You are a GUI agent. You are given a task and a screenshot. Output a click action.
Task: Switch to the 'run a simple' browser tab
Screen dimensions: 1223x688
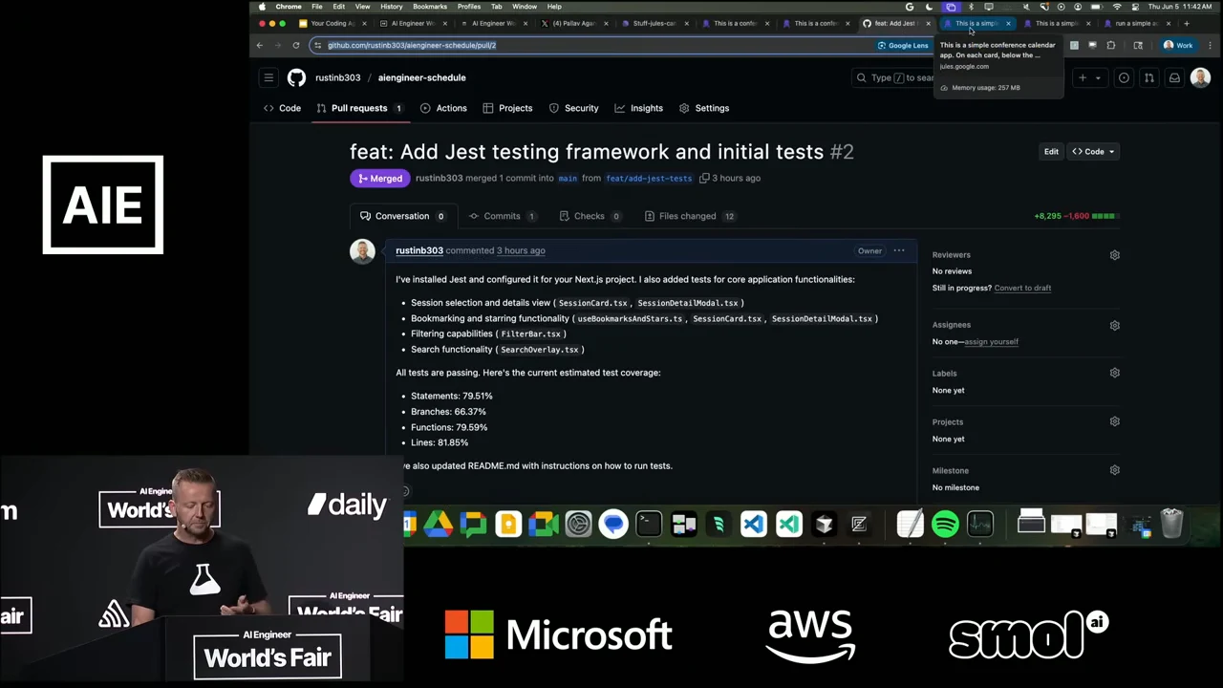coord(1137,23)
